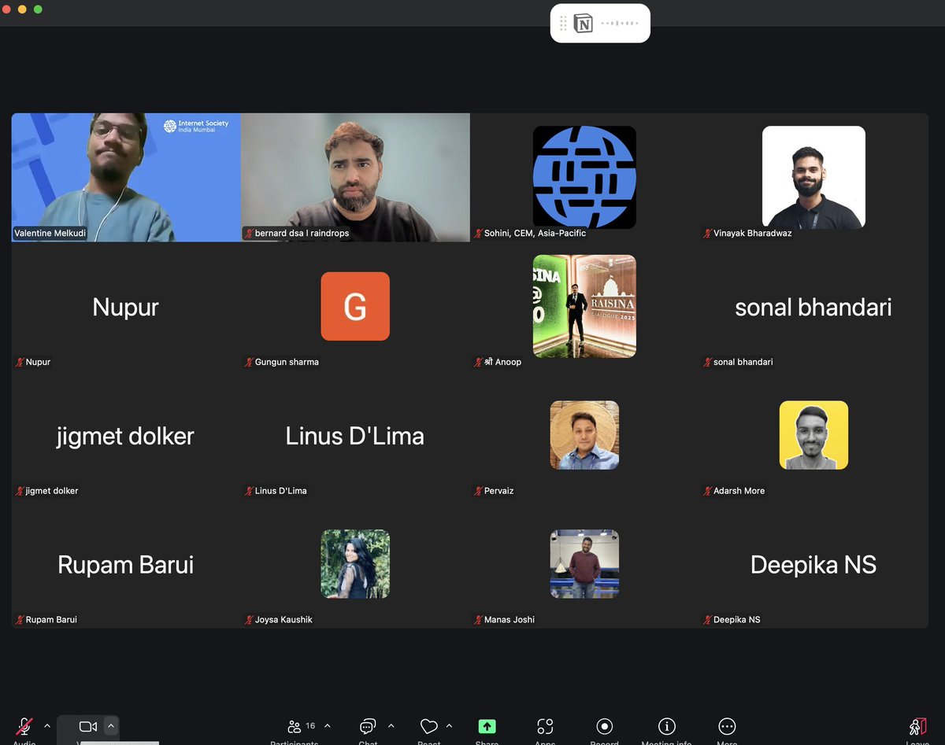This screenshot has width=945, height=745.
Task: Select the large sonal bhandari name tile
Action: click(813, 306)
